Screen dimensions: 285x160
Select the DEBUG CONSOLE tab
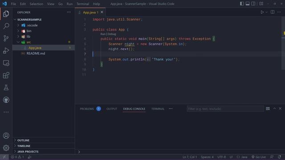[x=134, y=108]
